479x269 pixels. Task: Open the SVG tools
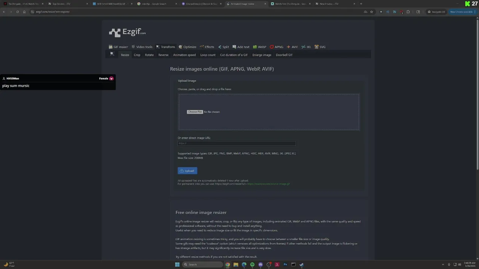click(320, 47)
